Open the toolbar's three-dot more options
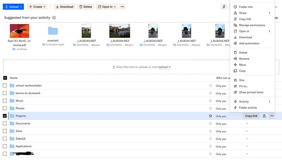The height and width of the screenshot is (162, 282). [122, 7]
